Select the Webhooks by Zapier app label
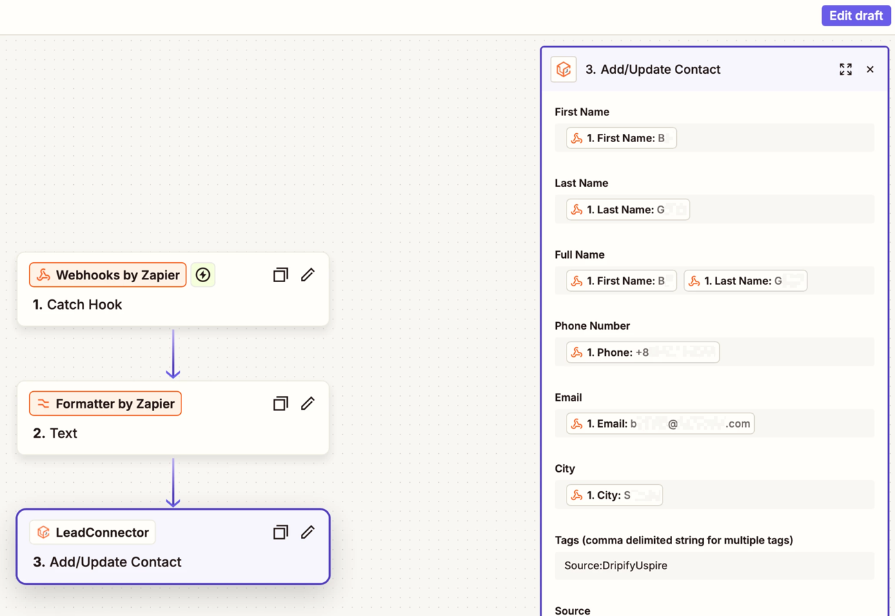 pos(108,275)
